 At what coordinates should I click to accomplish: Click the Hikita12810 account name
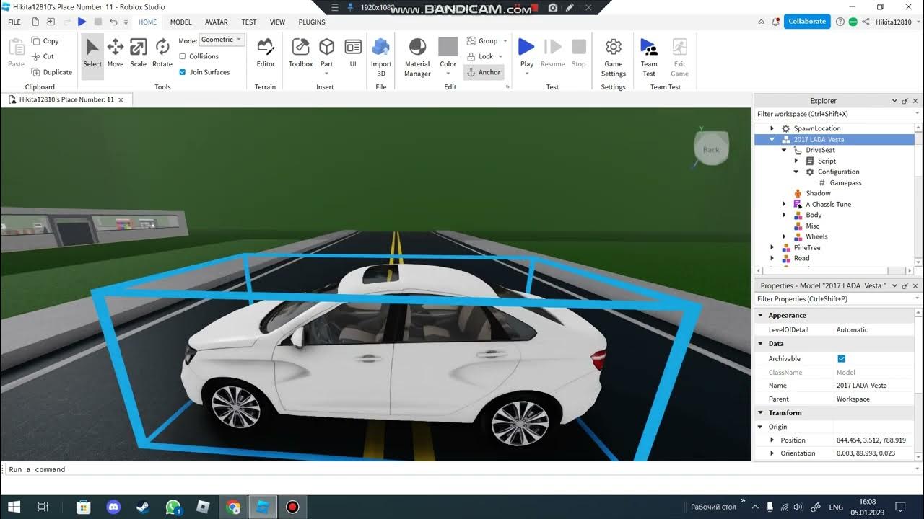(x=894, y=22)
